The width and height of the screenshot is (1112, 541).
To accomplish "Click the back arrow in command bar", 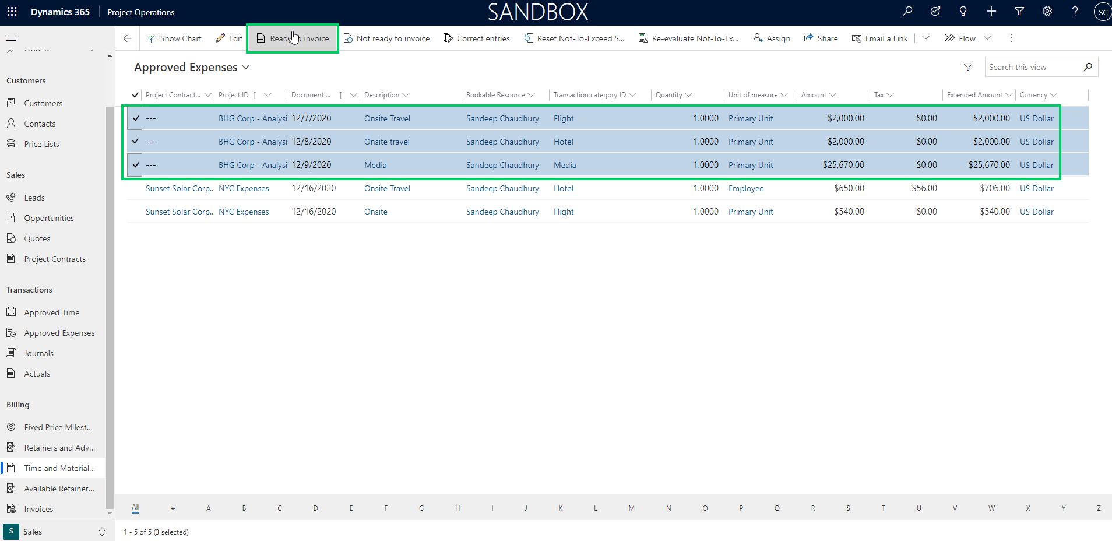I will (128, 38).
